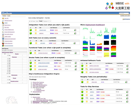Click cloudy weather icon in Sprouter row
Screen dimensions: 131x105
(87, 98)
